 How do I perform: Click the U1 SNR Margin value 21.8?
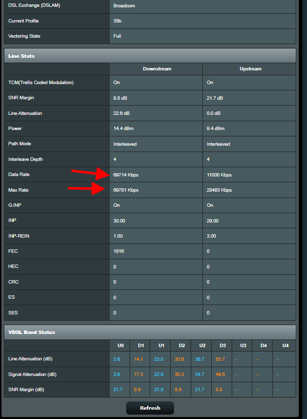[158, 390]
